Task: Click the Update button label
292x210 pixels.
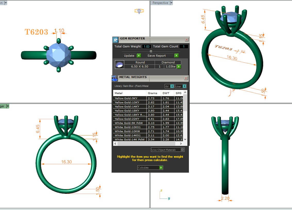Action: pos(129,56)
